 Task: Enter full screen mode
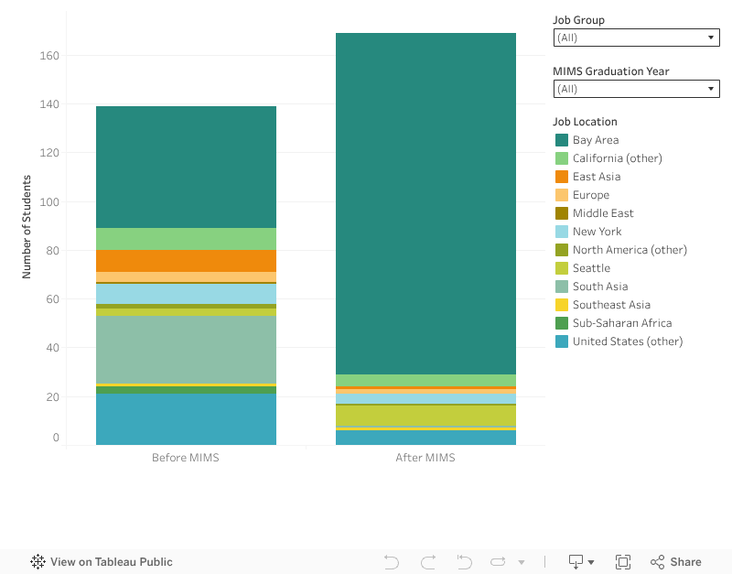pyautogui.click(x=623, y=562)
